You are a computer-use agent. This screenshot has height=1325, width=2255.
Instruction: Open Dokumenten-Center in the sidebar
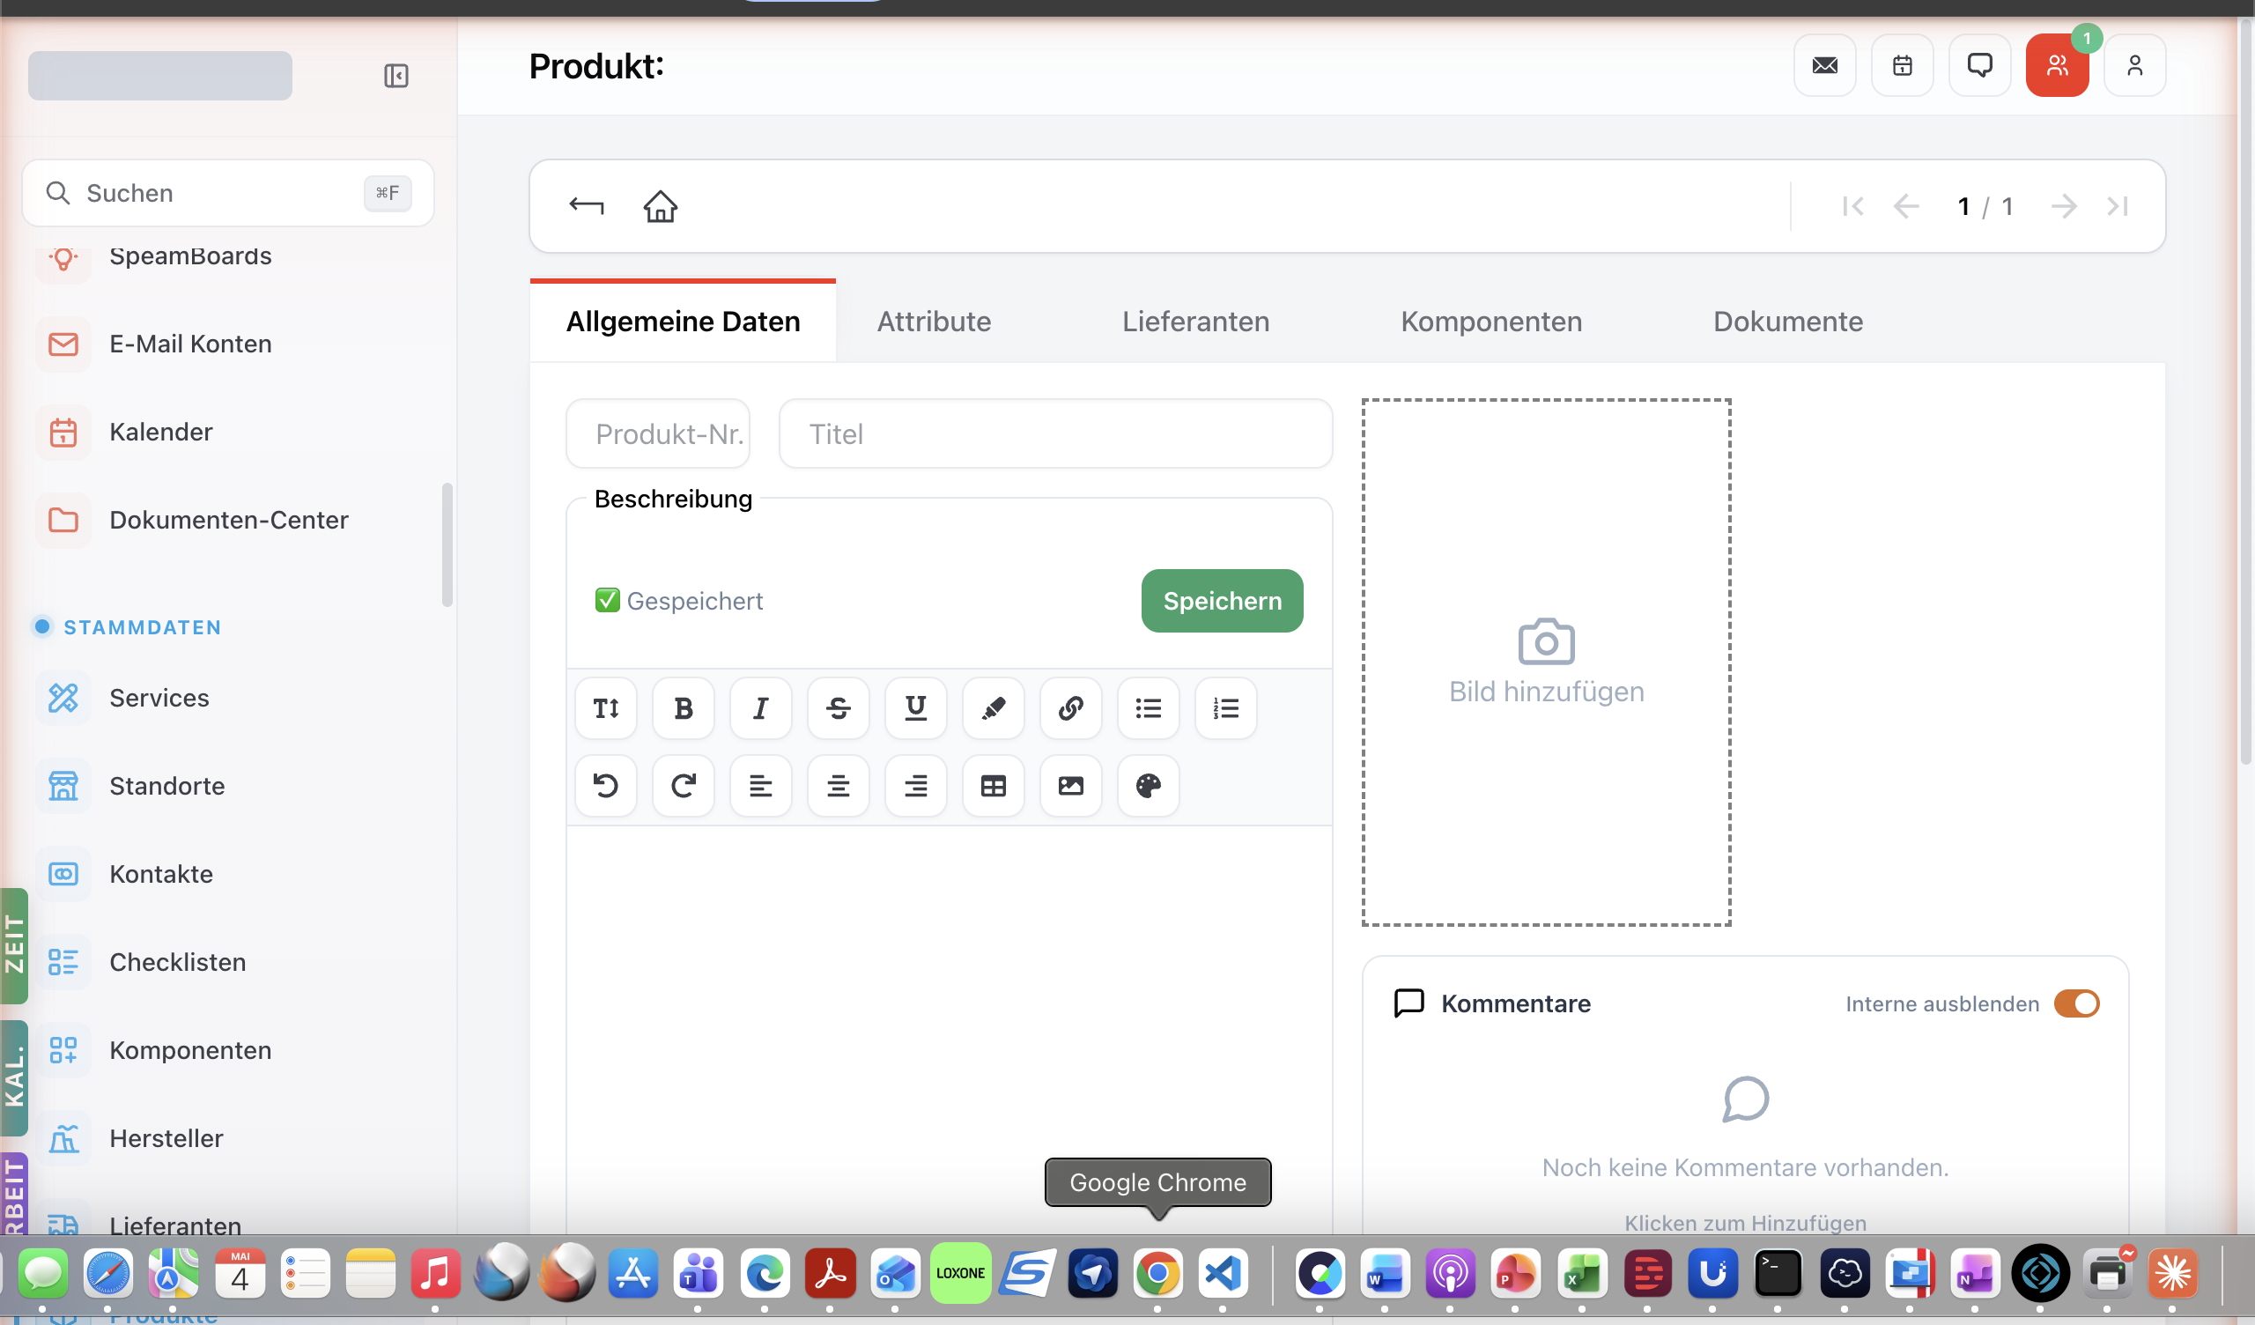coord(228,520)
